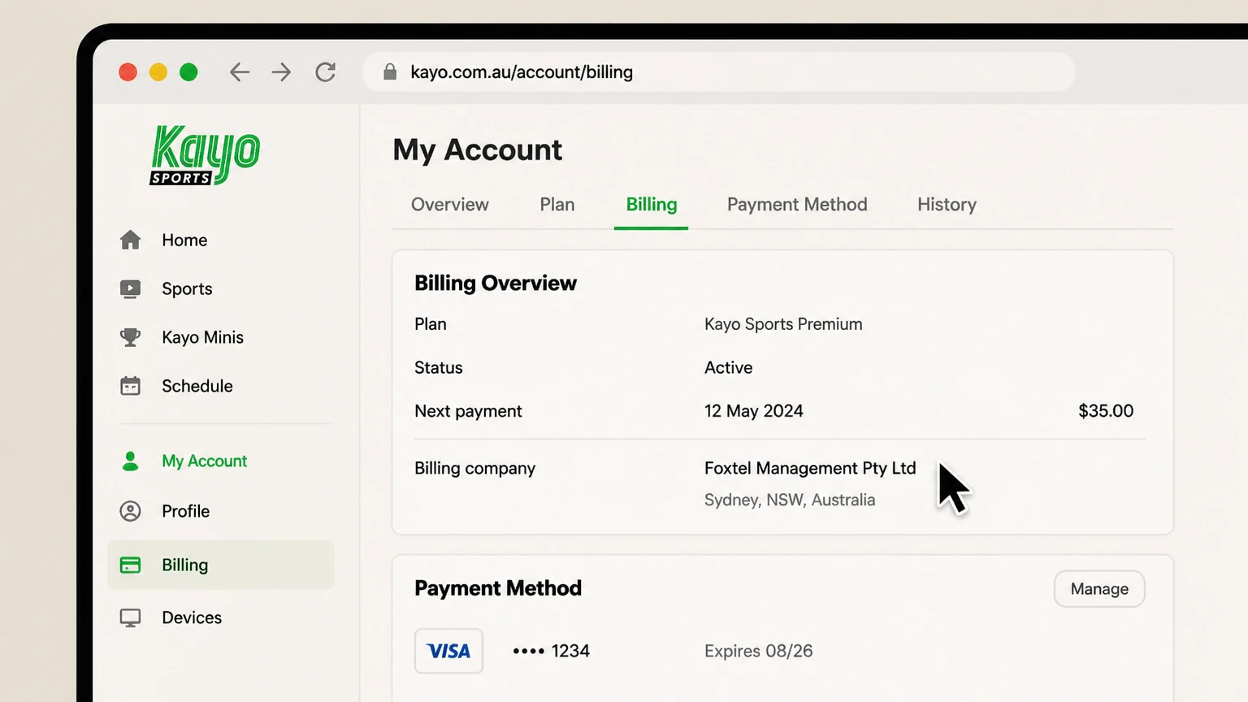This screenshot has width=1248, height=702.
Task: Open Kayo Minis in the sidebar
Action: [202, 337]
